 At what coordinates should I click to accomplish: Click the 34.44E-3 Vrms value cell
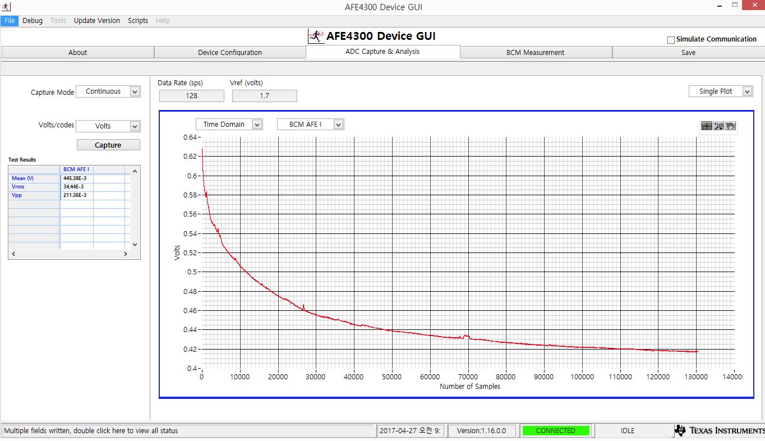tap(76, 187)
